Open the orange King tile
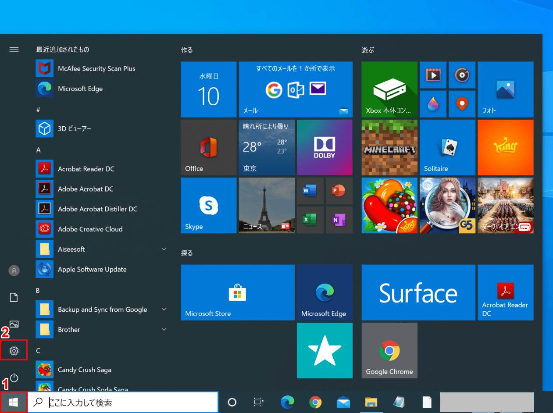 pyautogui.click(x=506, y=147)
